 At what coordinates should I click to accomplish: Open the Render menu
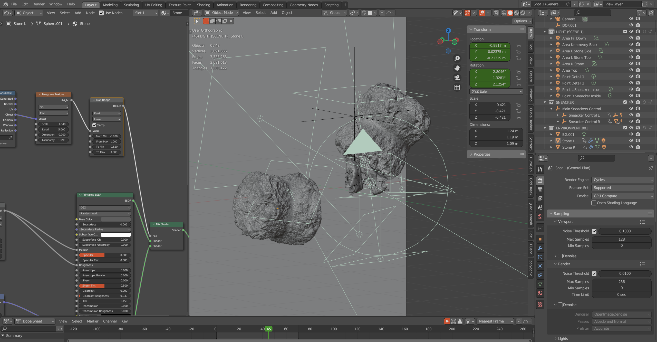pyautogui.click(x=38, y=4)
